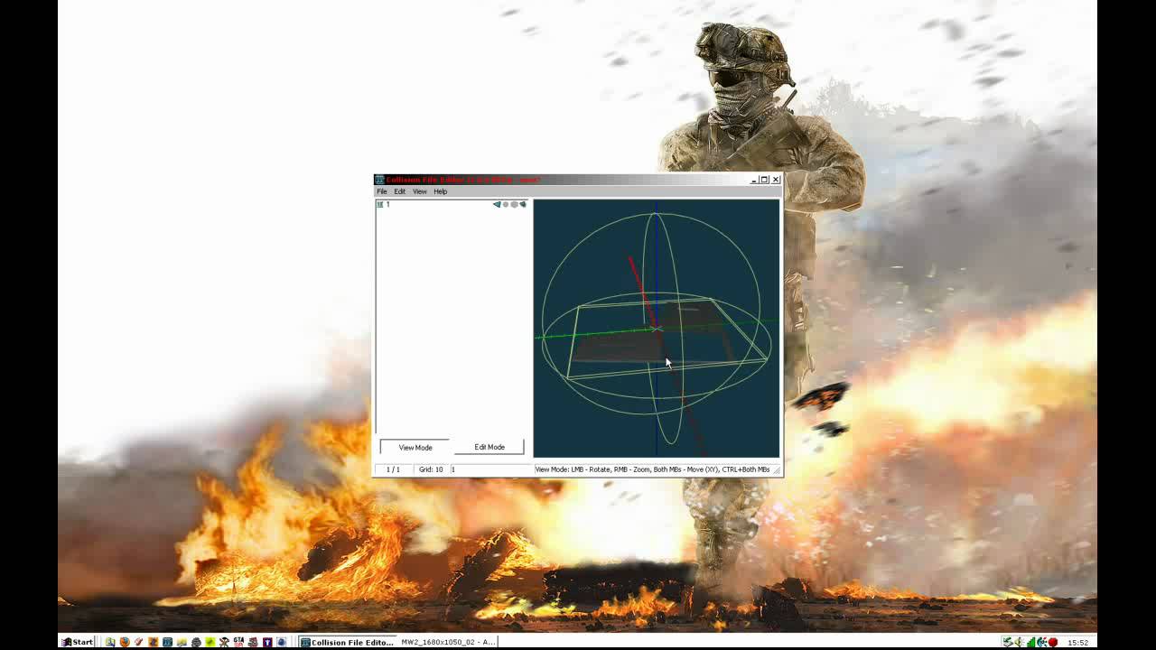Click the GTA quick launch icon

click(x=238, y=642)
